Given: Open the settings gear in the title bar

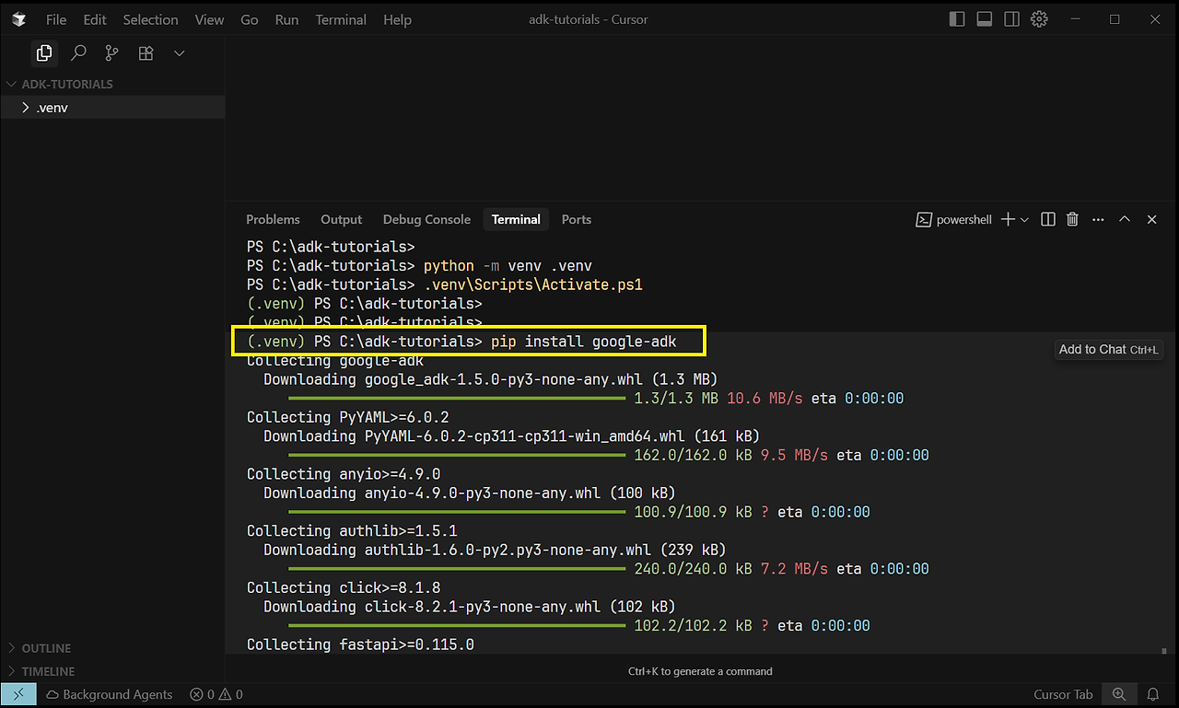Looking at the screenshot, I should point(1039,19).
